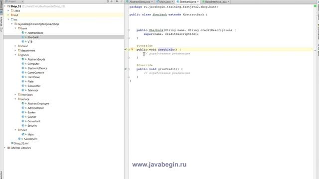
Task: Select Cashier in the project tree
Action: 32,117
